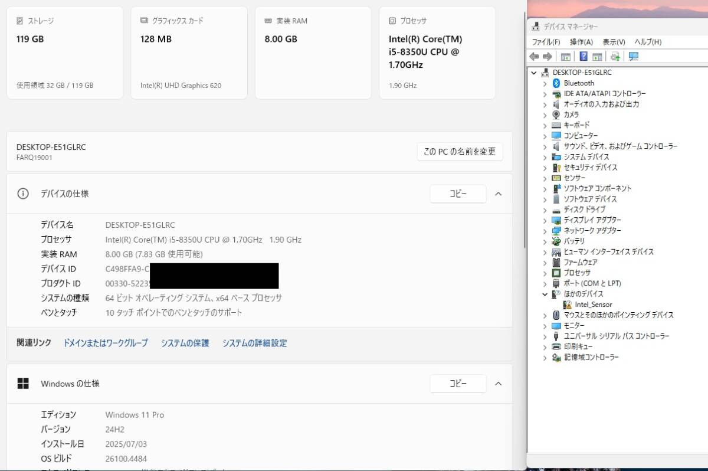The height and width of the screenshot is (471, 708).
Task: Click the プロセッサ chip icon in Device Manager
Action: click(556, 273)
